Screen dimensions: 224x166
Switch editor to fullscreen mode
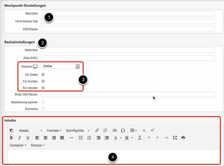(175, 138)
